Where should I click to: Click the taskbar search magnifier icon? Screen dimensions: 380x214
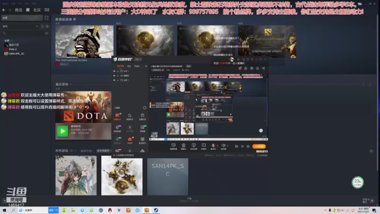13,210
